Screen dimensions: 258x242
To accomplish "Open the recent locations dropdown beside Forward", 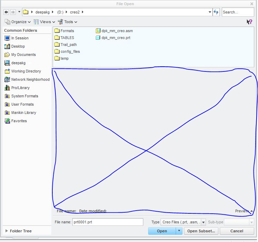I will (19, 12).
